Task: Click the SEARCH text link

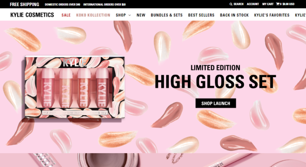Action: coord(238,4)
